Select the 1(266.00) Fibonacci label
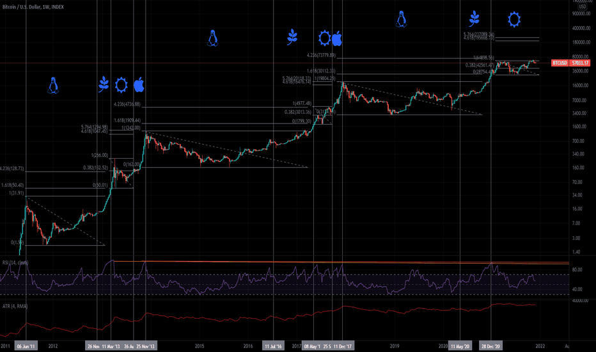 [x=100, y=156]
